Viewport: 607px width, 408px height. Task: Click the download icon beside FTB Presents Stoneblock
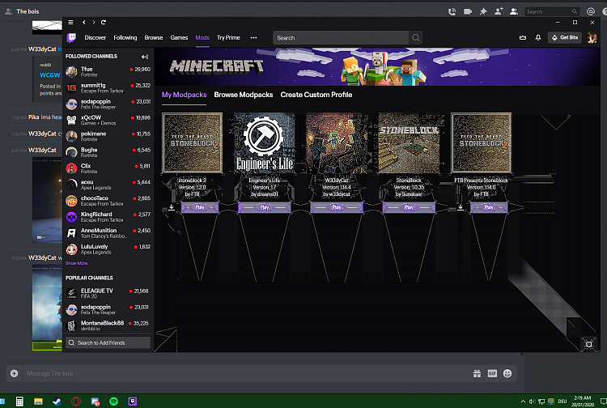461,208
